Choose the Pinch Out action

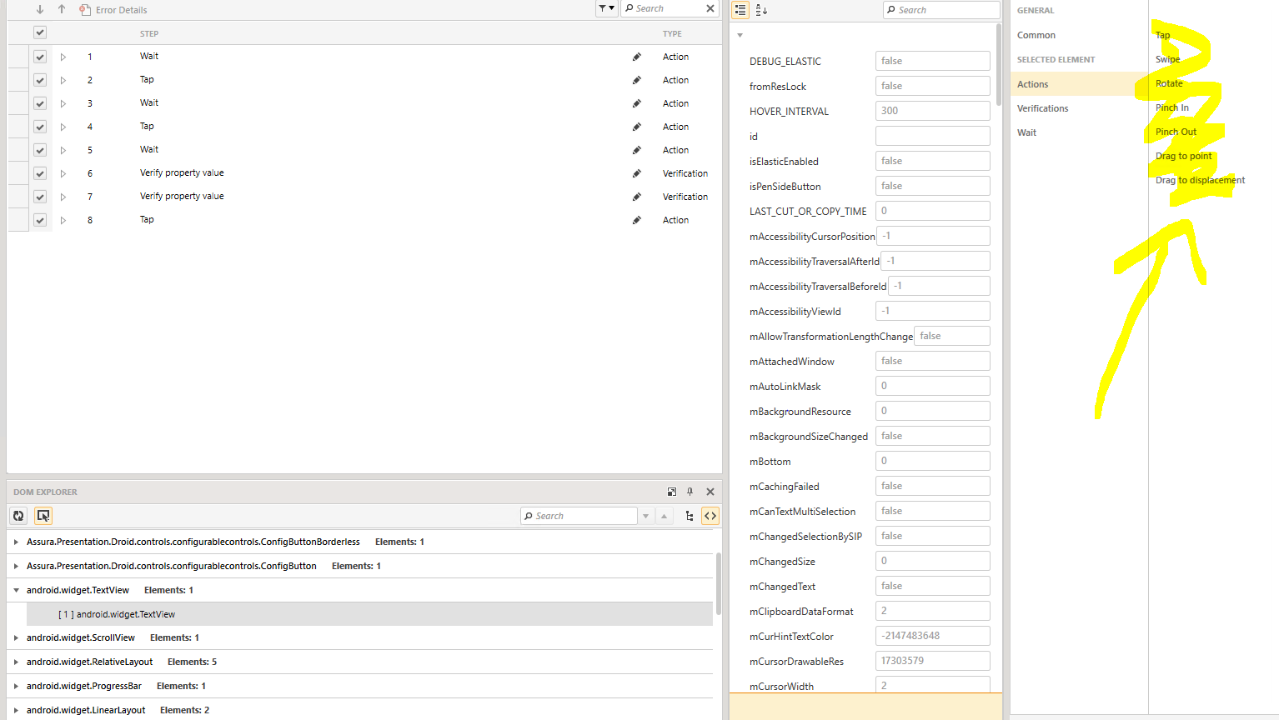coord(1176,132)
